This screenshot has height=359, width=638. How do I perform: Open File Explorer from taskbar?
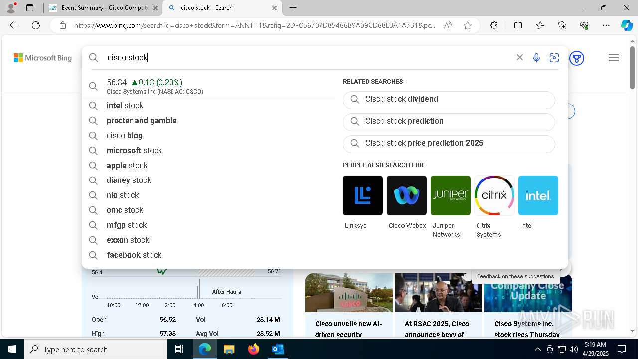229,349
